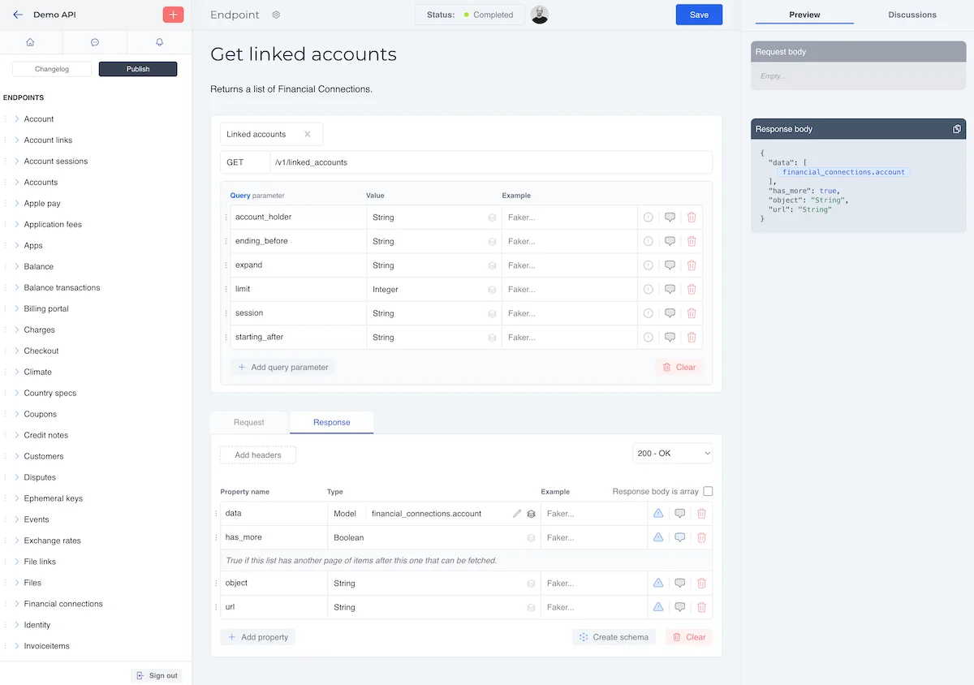Click warning triangle icon on has_more row
Image resolution: width=974 pixels, height=685 pixels.
(658, 537)
